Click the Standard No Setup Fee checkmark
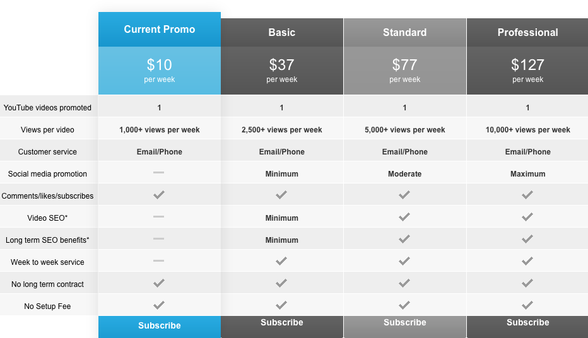Screen dimensions: 588x338 pyautogui.click(x=404, y=305)
